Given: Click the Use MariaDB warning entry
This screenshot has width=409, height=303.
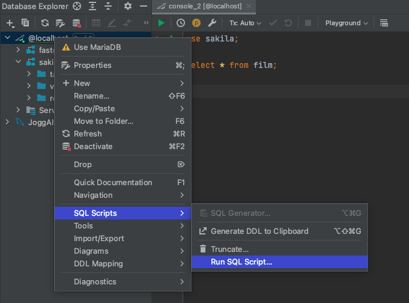Looking at the screenshot, I should point(97,47).
